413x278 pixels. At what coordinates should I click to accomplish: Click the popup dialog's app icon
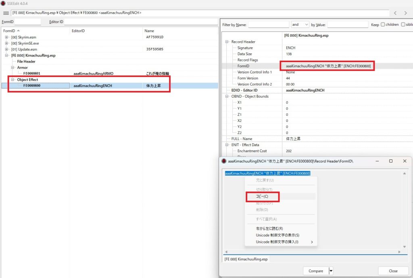pos(224,161)
